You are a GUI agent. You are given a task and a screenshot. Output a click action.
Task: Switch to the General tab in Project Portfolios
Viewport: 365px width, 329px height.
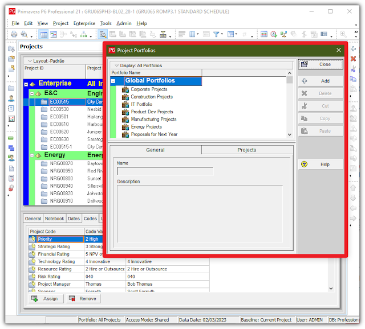pyautogui.click(x=155, y=150)
